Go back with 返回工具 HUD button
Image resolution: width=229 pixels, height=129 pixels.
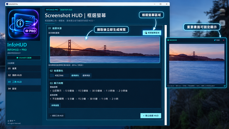[57, 115]
